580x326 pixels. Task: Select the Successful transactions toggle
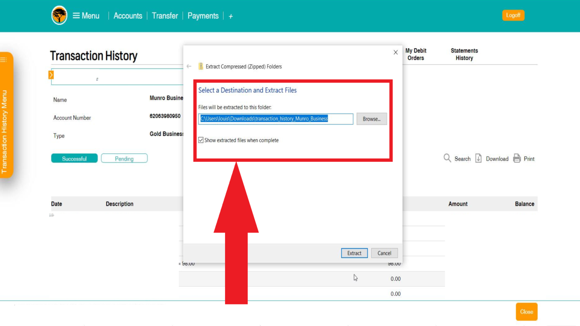click(x=74, y=158)
